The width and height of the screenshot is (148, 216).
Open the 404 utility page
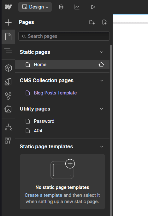[38, 131]
